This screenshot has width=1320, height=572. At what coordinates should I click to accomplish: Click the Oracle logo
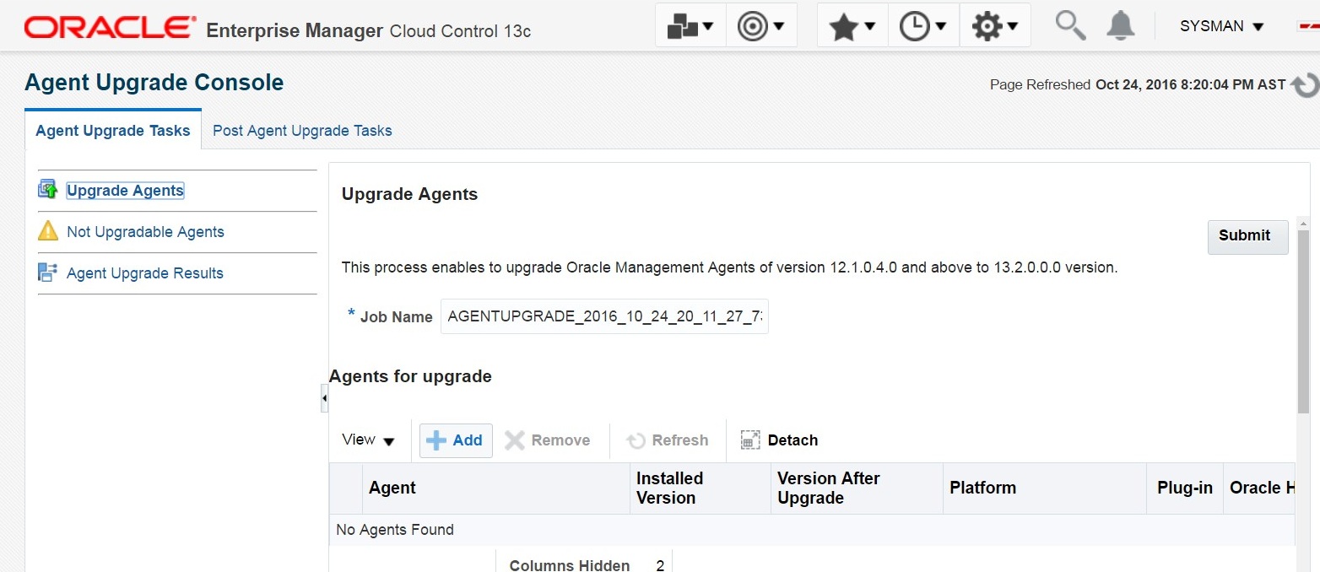109,28
